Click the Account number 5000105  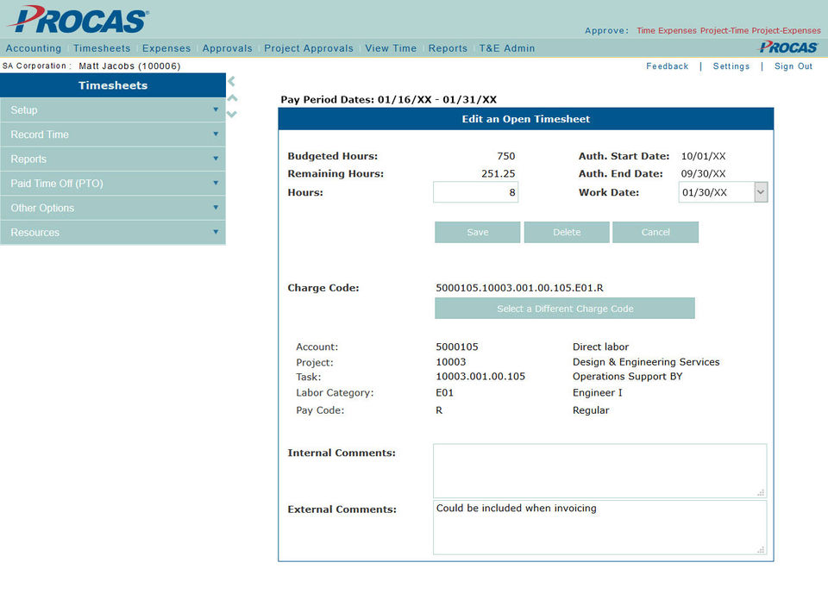tap(457, 347)
